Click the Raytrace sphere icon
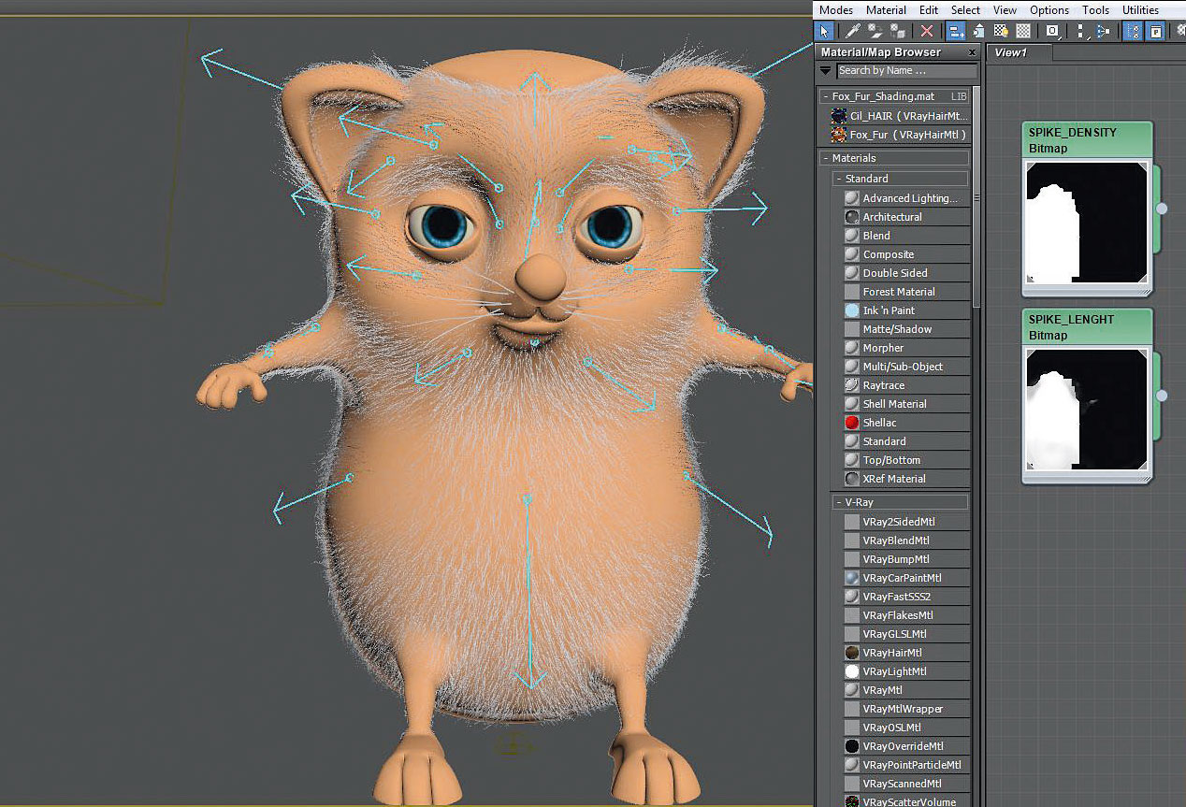 pos(852,385)
